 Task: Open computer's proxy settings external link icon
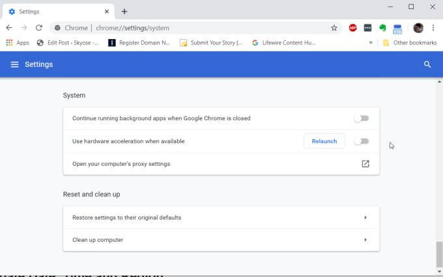[365, 164]
